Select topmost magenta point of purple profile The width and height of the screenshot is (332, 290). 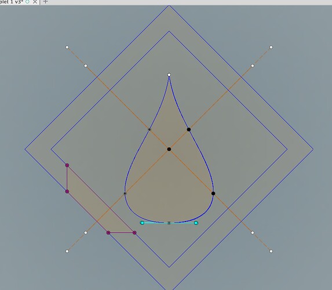pos(67,165)
